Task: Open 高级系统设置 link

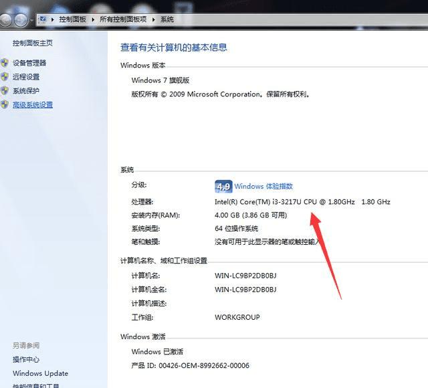Action: pyautogui.click(x=33, y=104)
